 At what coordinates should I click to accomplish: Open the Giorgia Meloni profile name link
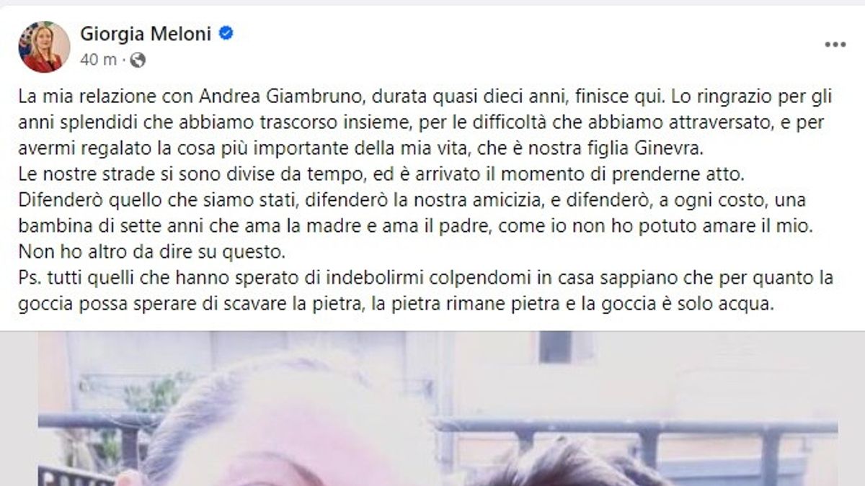[147, 33]
